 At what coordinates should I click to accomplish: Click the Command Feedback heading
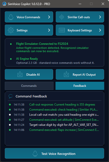pos(31,96)
